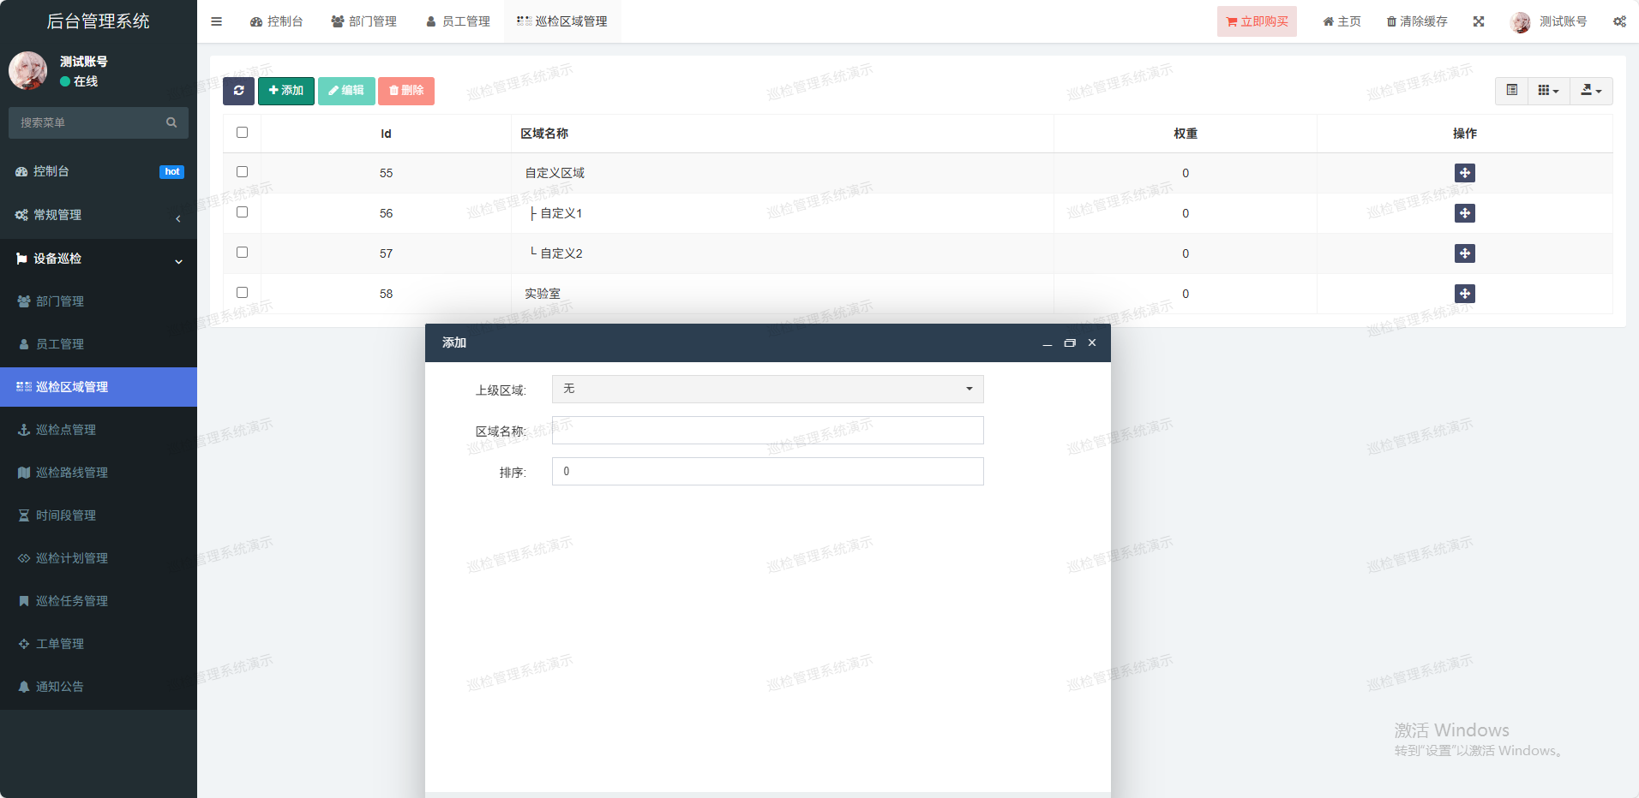Open the export data dropdown
The height and width of the screenshot is (798, 1639).
point(1591,91)
